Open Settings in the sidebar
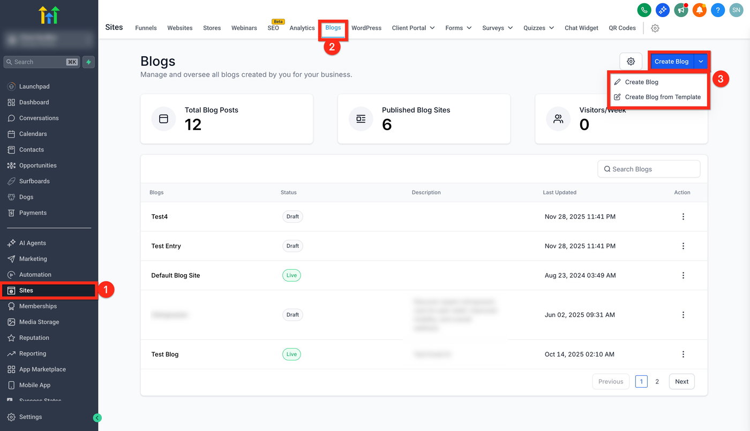The width and height of the screenshot is (750, 431). [x=30, y=417]
